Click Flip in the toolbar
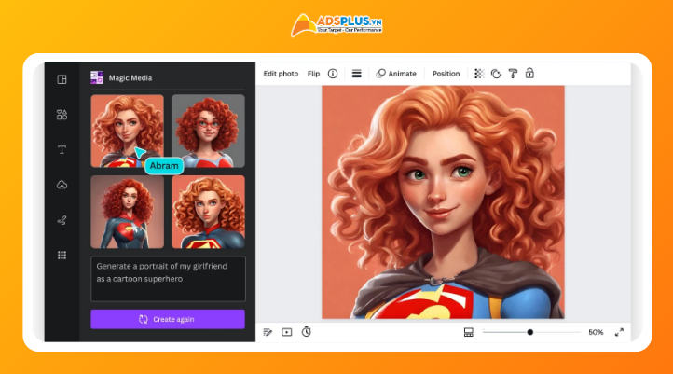The image size is (673, 374). [313, 74]
